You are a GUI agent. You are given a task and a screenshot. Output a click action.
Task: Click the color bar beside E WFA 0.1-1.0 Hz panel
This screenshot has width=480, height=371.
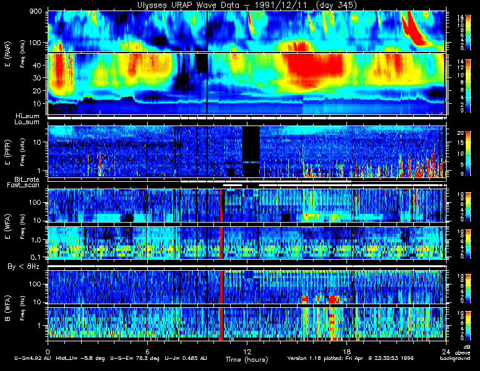coord(468,244)
